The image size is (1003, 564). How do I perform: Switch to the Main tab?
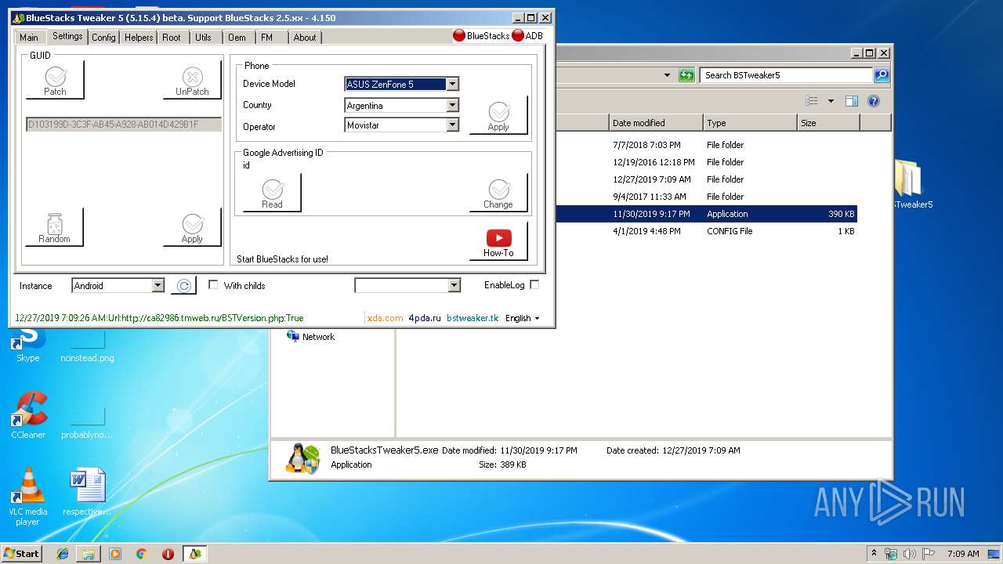pyautogui.click(x=29, y=38)
